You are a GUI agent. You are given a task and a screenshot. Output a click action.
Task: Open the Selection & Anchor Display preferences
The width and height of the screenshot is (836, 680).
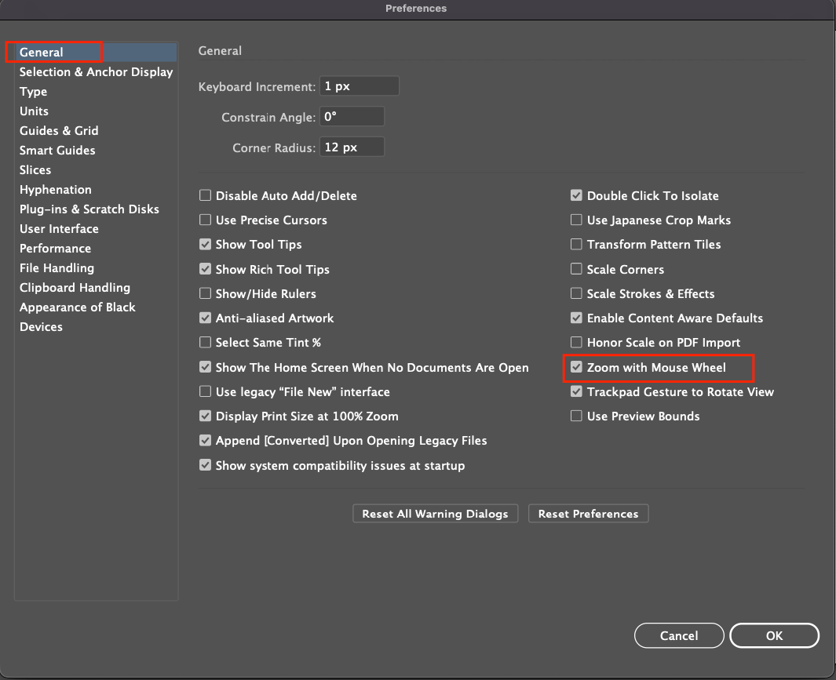95,71
